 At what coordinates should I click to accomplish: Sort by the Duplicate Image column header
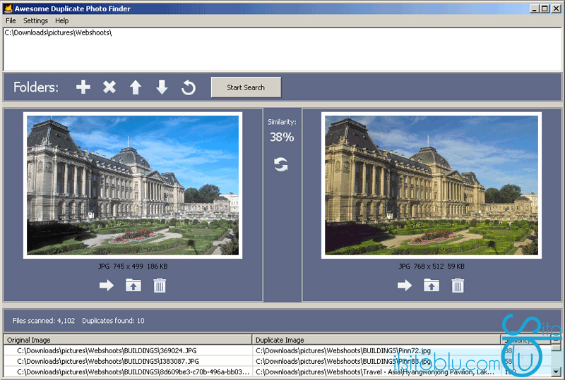pyautogui.click(x=376, y=340)
